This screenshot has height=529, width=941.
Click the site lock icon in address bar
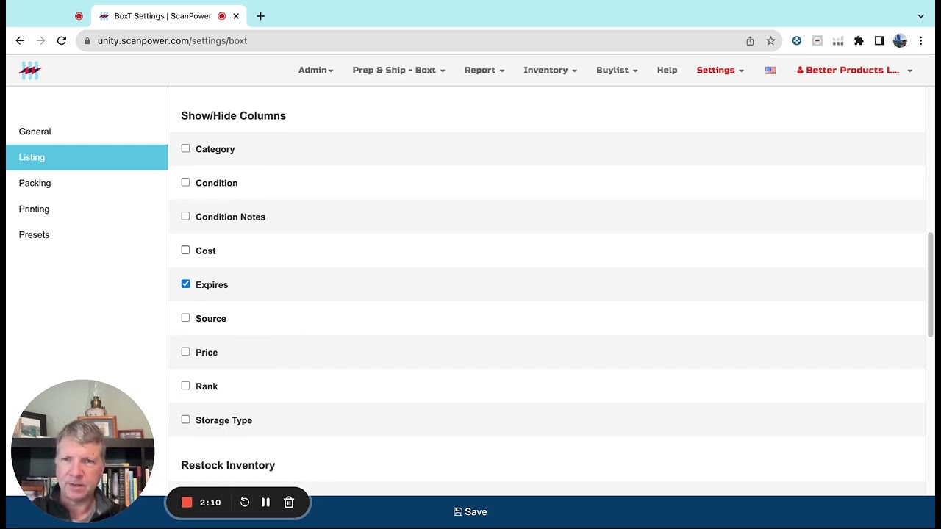(87, 41)
